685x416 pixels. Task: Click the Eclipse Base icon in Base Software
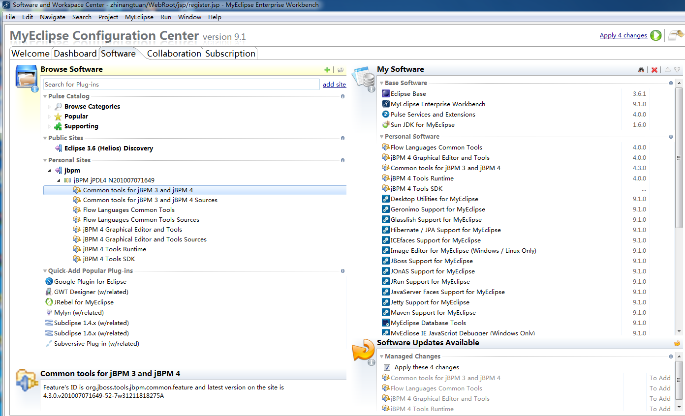[x=386, y=94]
